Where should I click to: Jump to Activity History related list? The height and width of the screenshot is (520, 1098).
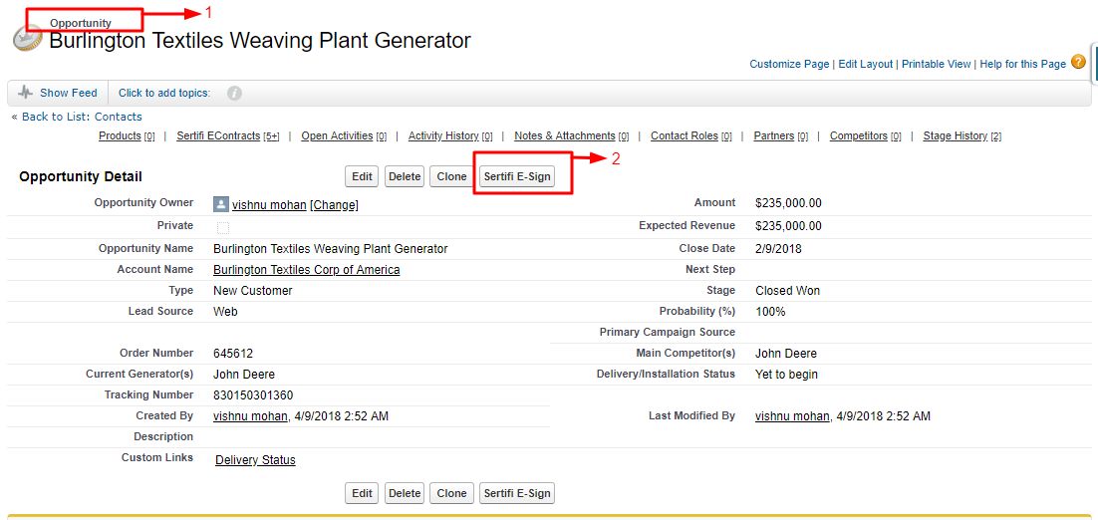click(x=443, y=135)
